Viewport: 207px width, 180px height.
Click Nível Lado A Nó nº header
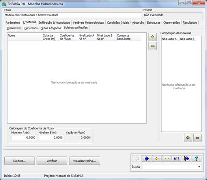87,37
